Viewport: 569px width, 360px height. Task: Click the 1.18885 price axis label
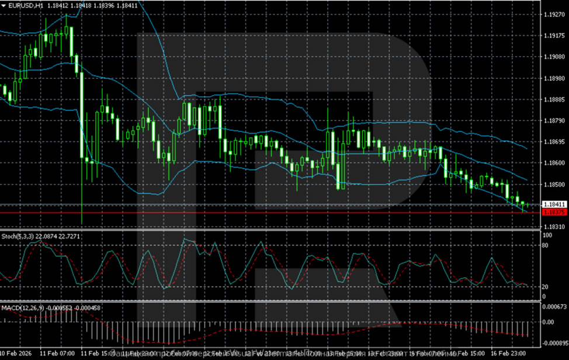tap(552, 99)
